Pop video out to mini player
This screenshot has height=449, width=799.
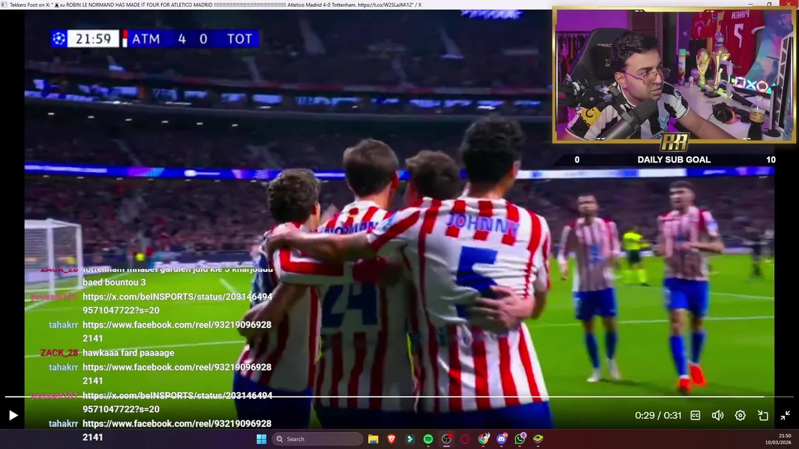763,415
